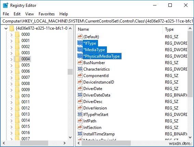Select the InstallTimeStamp value name
This screenshot has height=147, width=194.
point(99,134)
